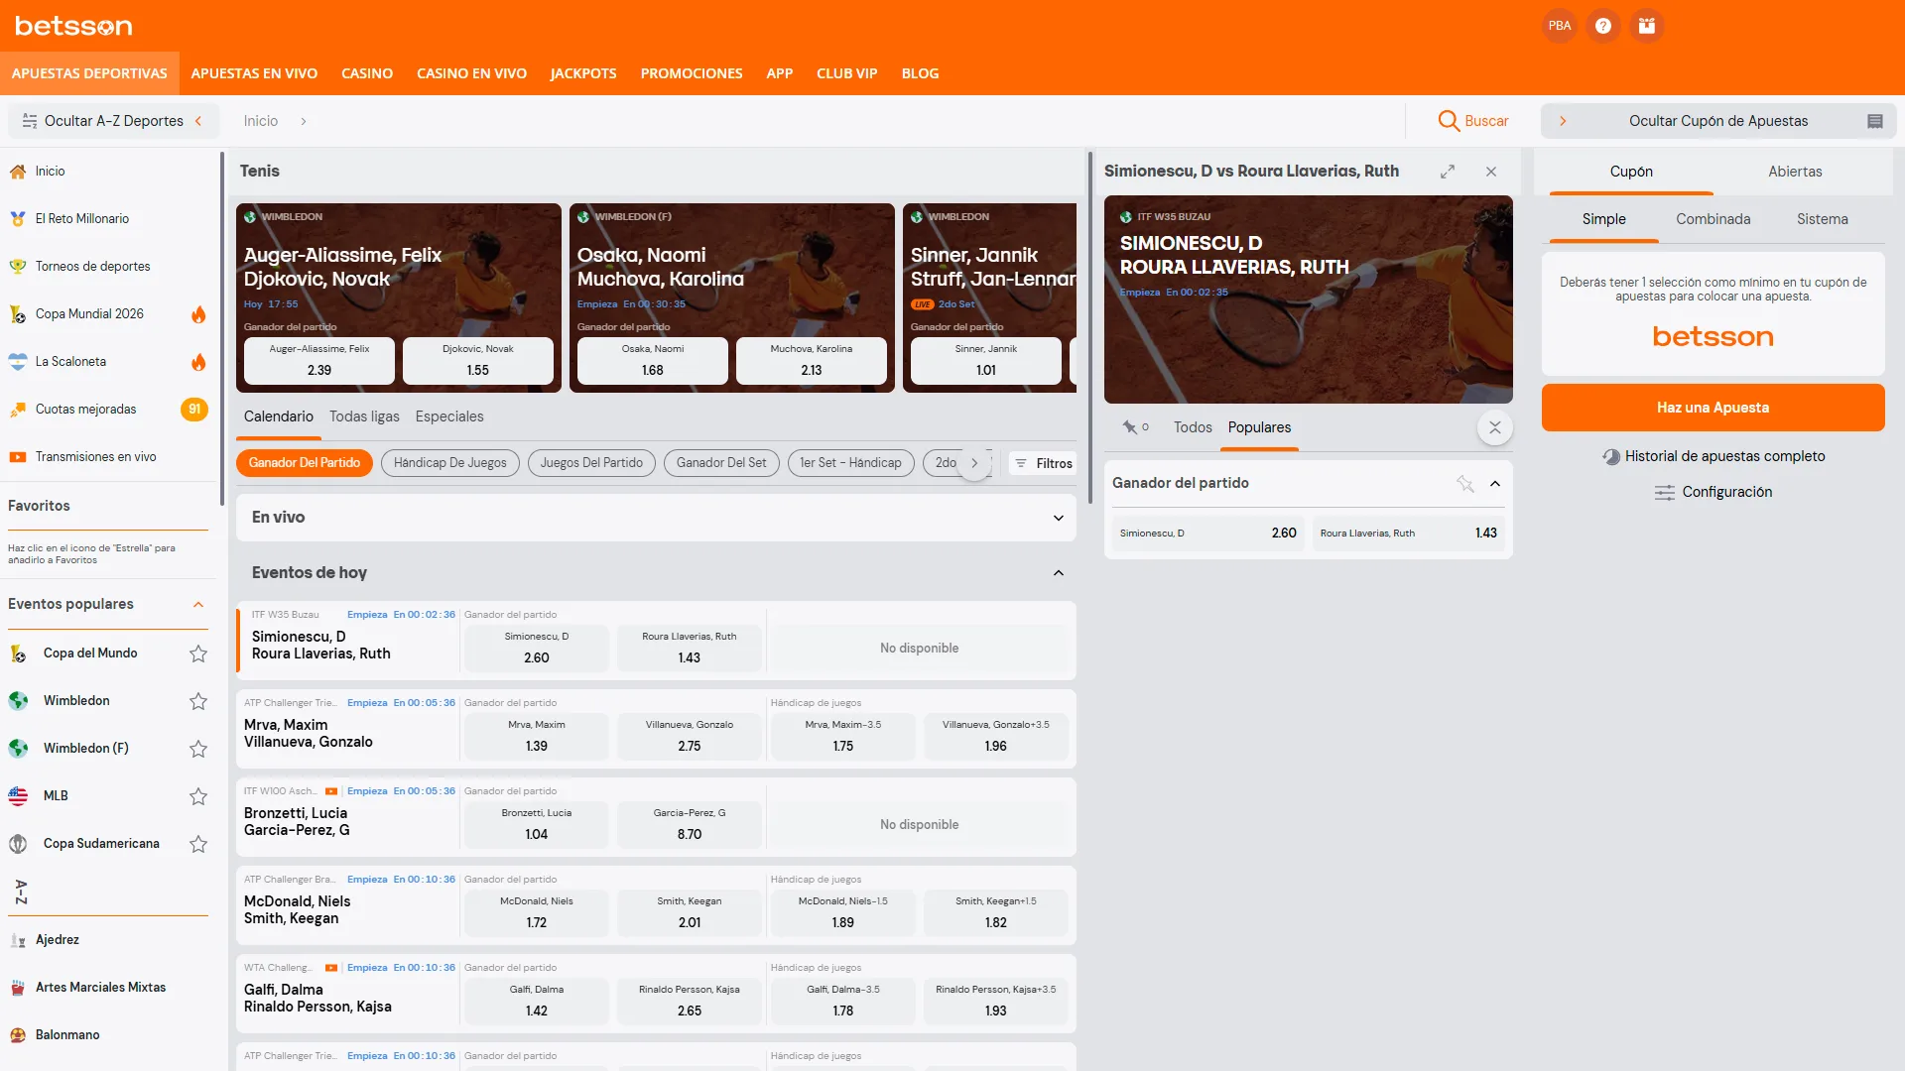Screen dimensions: 1905x1071
Task: Click the Configuración sliders icon
Action: pyautogui.click(x=1664, y=492)
